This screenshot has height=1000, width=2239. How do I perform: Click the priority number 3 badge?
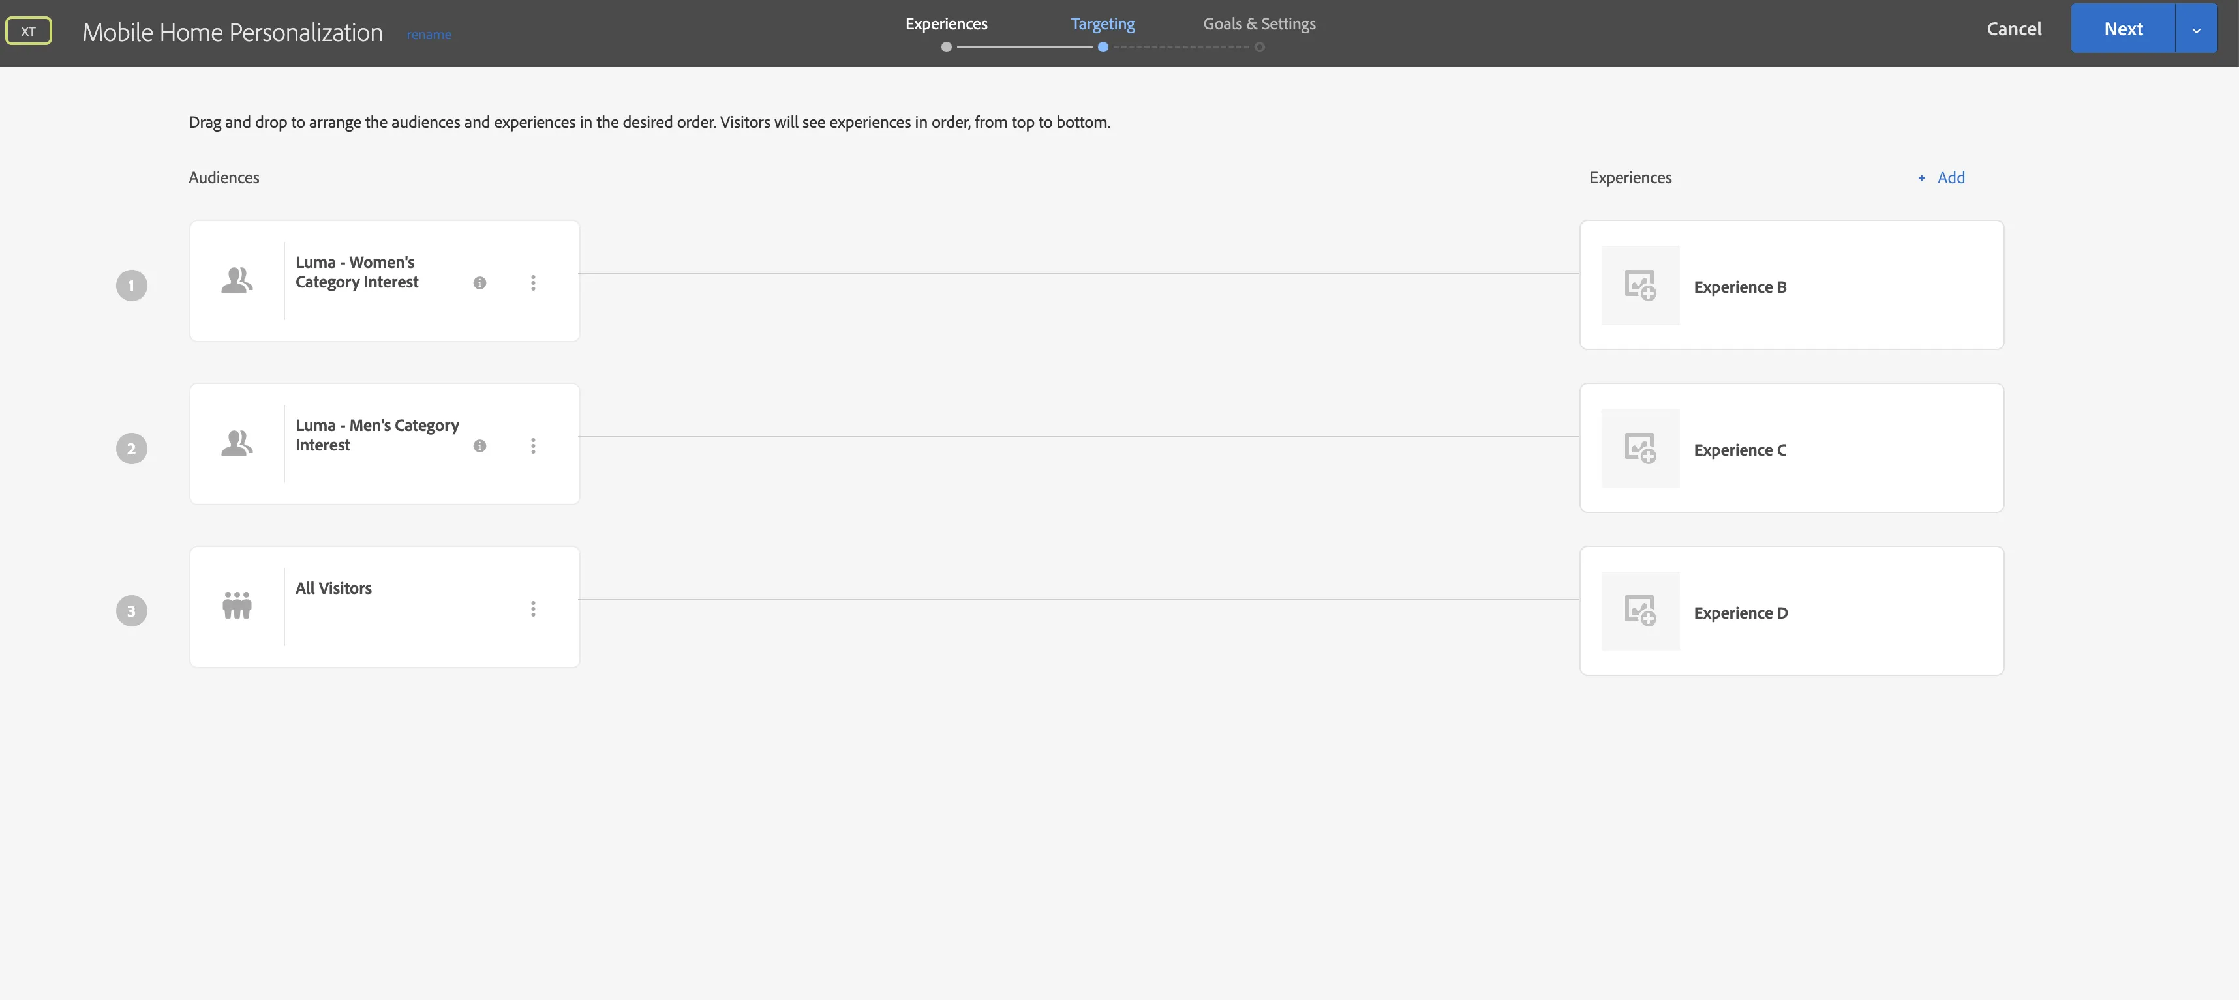point(131,611)
